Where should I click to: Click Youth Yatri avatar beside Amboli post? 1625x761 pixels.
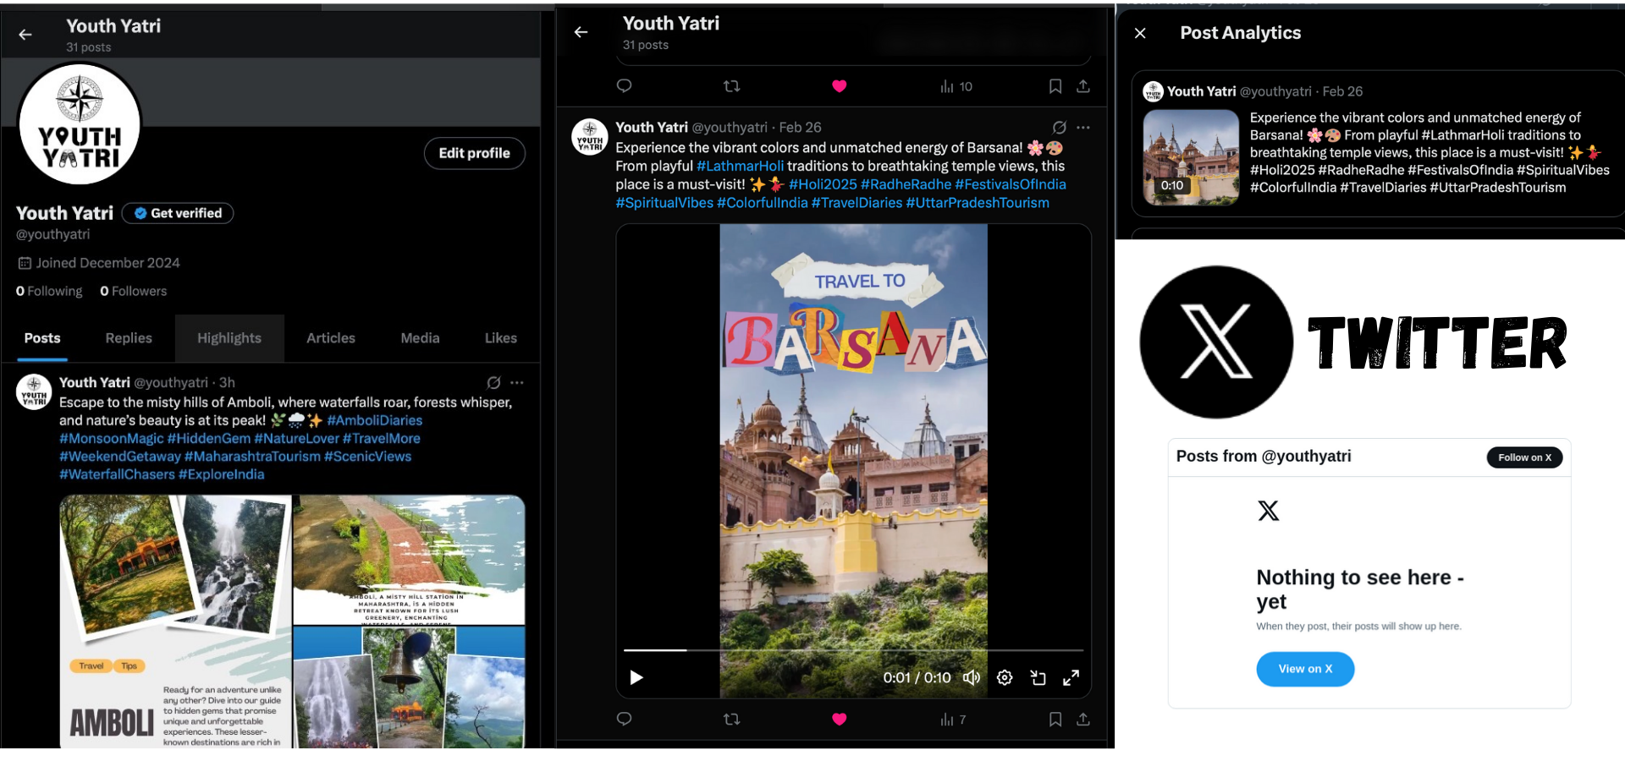[34, 392]
